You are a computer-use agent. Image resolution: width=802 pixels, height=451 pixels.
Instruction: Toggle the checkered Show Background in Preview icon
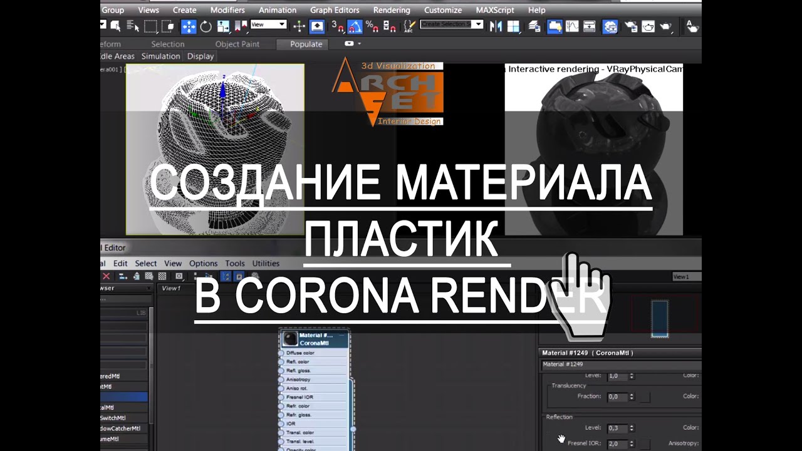pyautogui.click(x=162, y=276)
